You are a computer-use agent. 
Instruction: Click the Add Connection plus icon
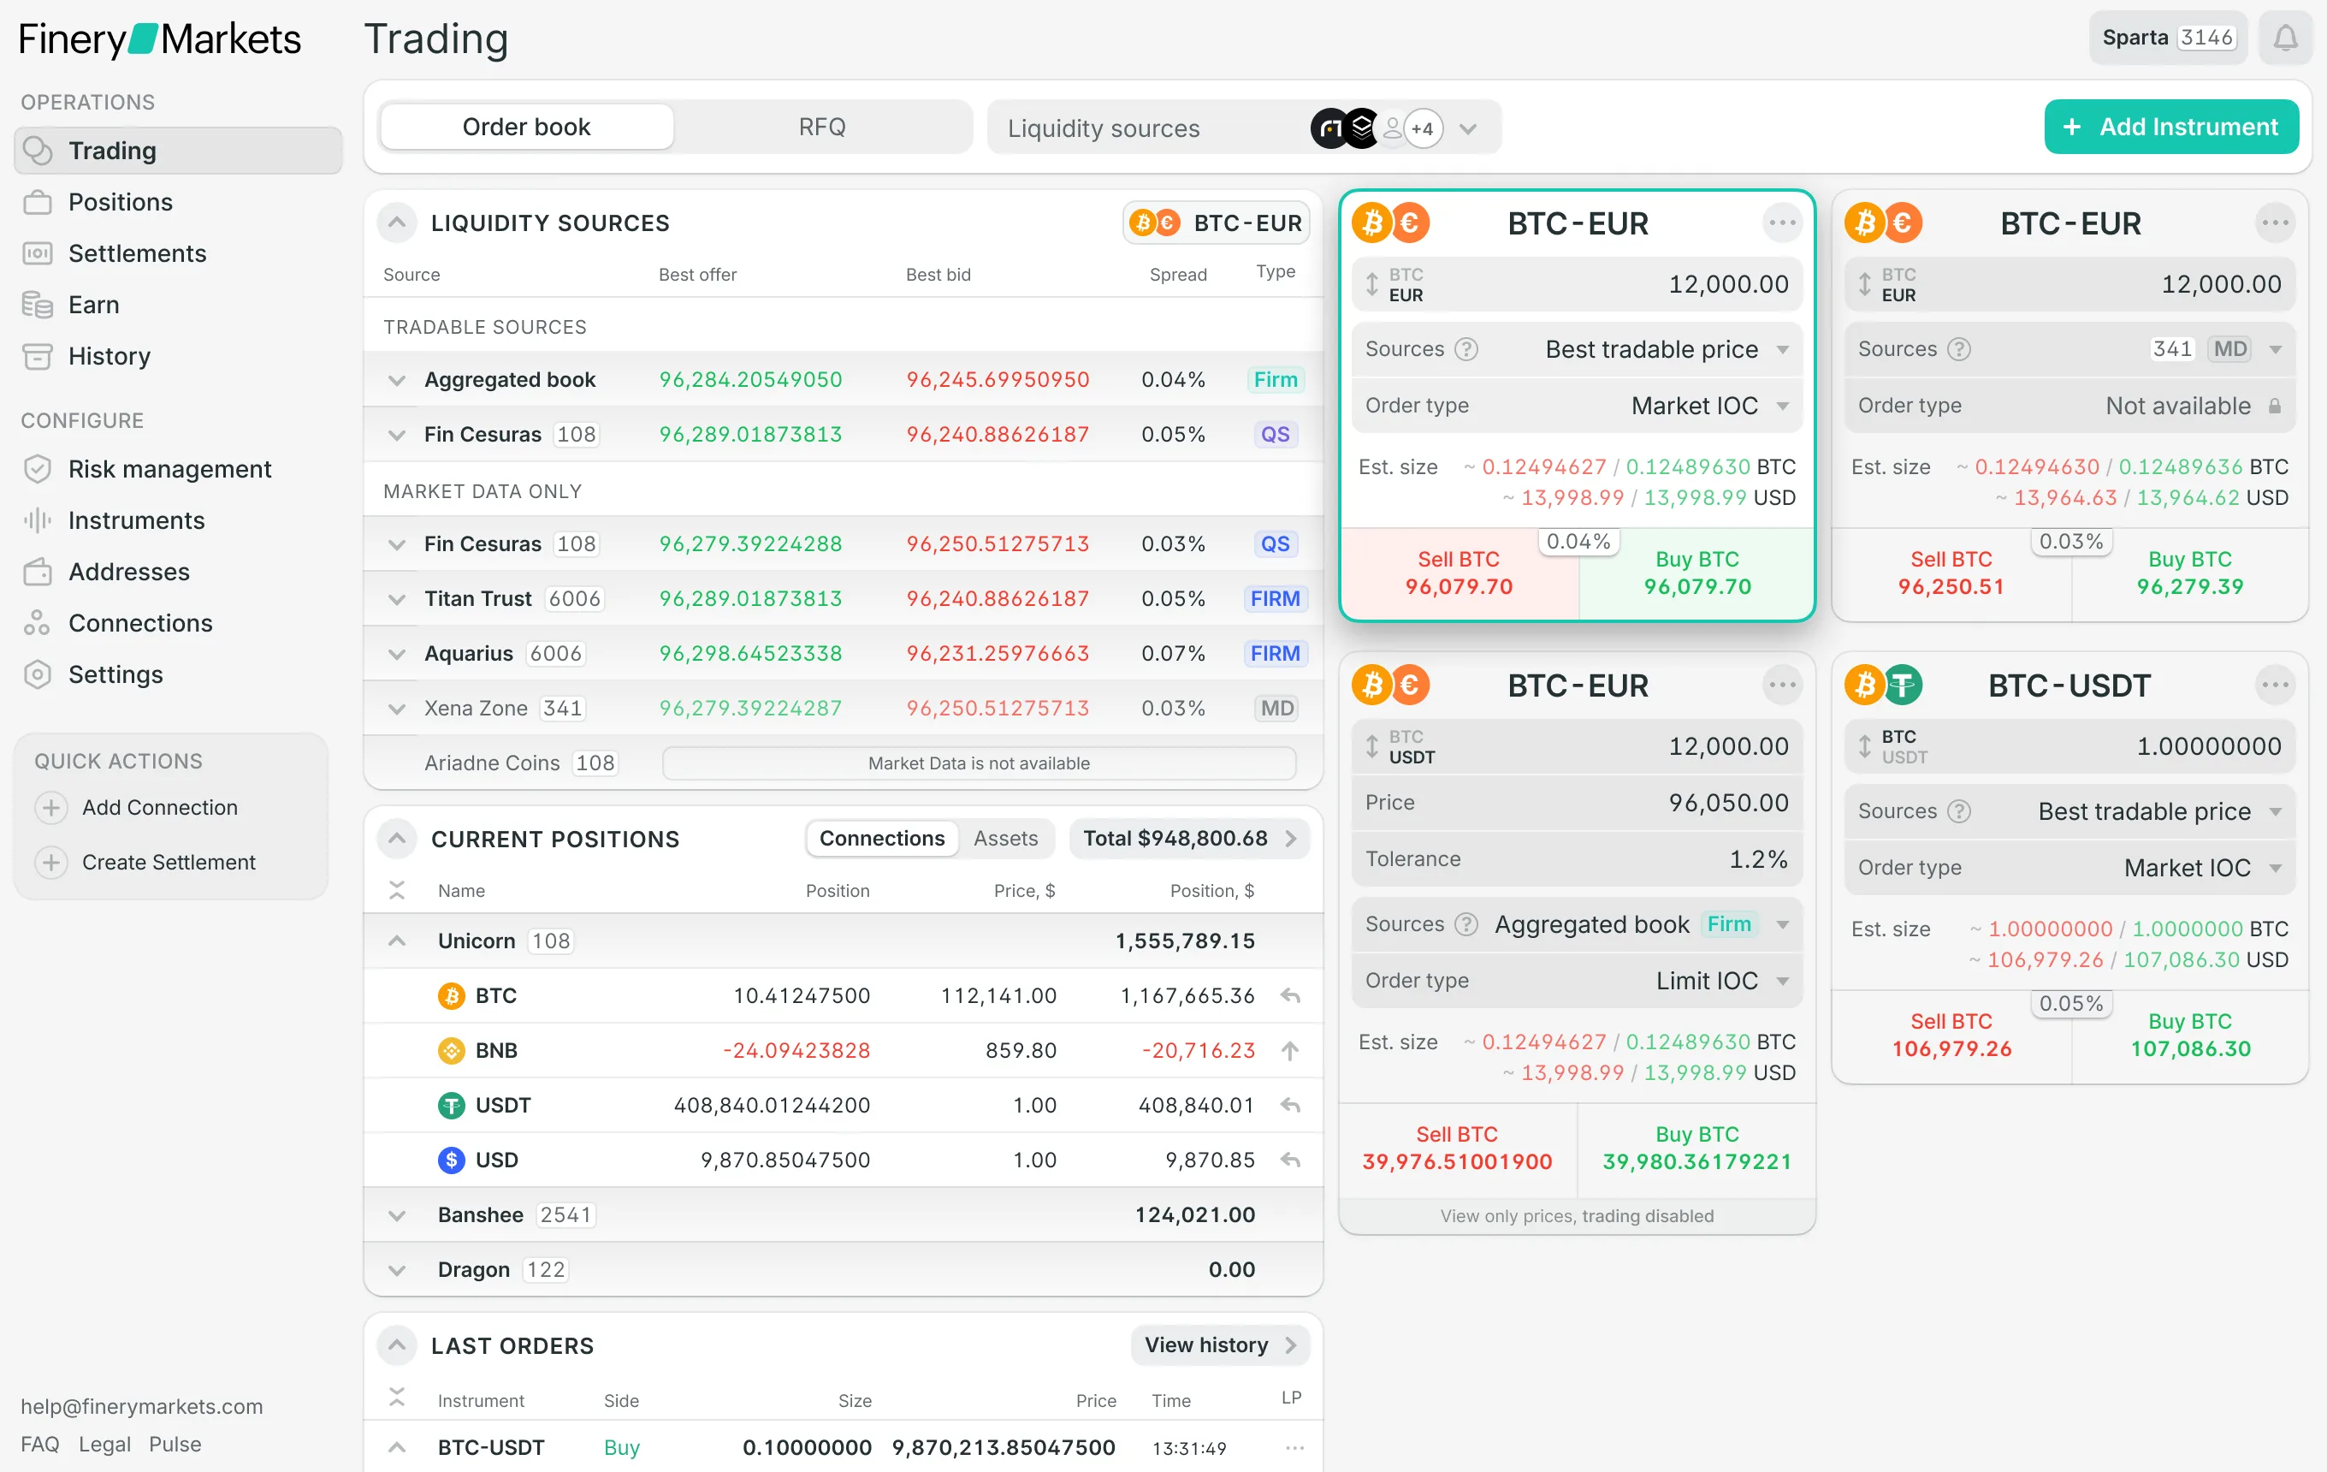tap(51, 807)
